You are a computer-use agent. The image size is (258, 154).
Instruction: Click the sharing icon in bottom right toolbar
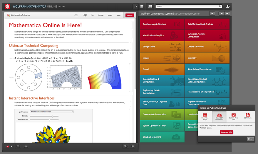(126, 146)
